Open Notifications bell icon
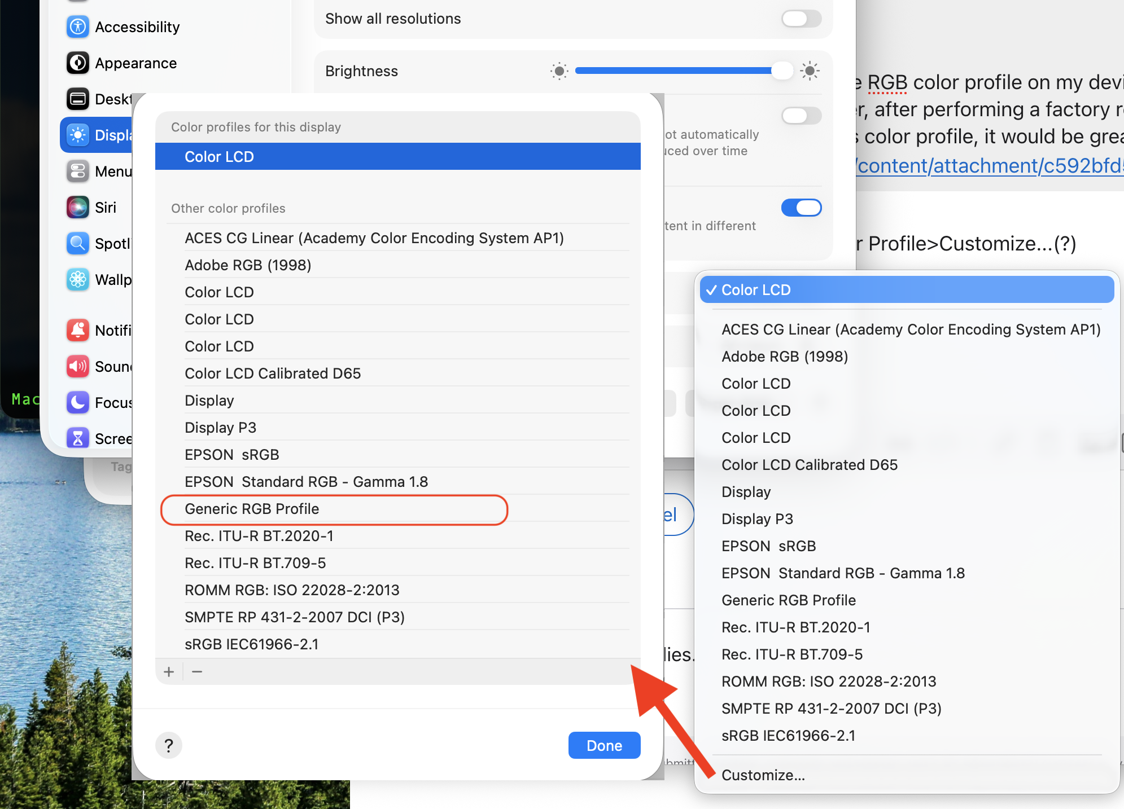Screen dimensions: 1124x809 78,330
